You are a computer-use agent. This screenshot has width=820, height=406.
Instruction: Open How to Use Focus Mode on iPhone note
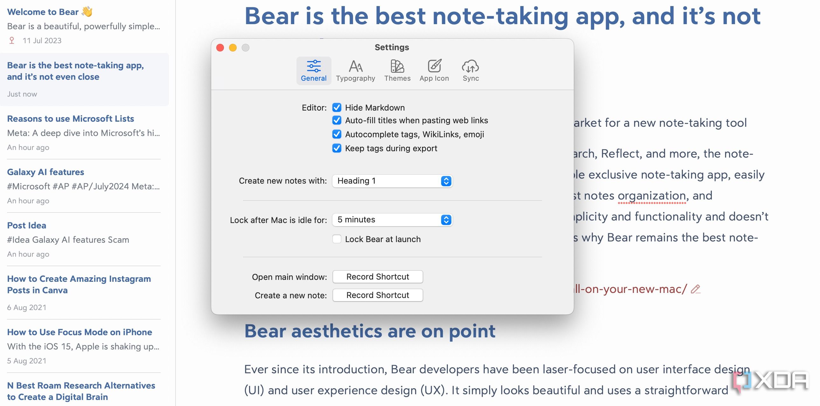pyautogui.click(x=84, y=346)
